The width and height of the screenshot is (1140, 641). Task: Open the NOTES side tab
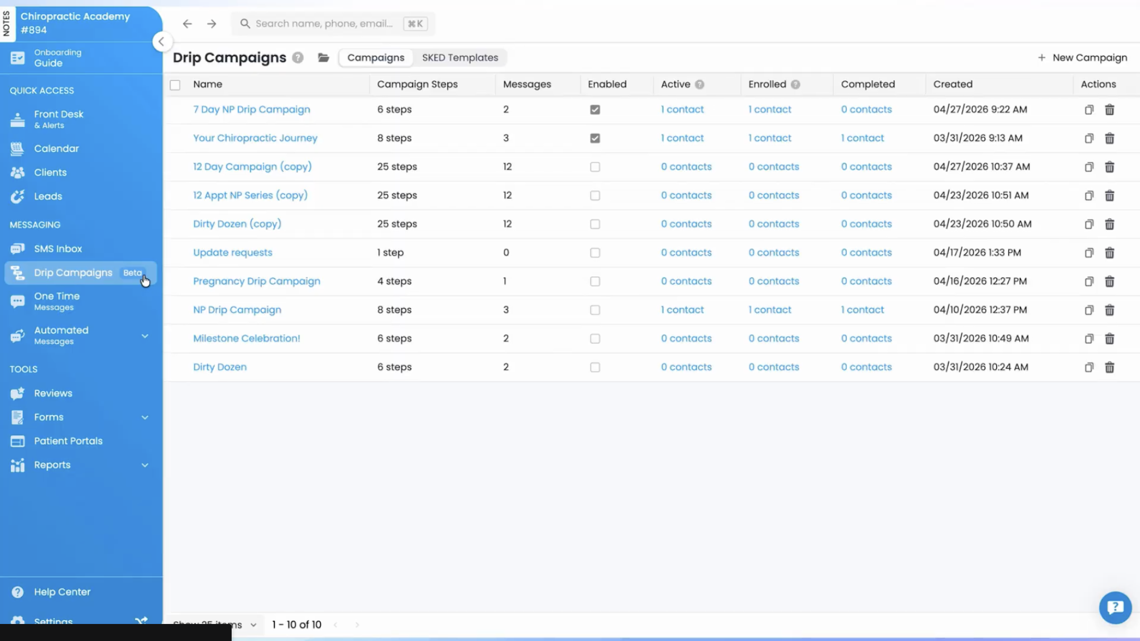coord(7,24)
